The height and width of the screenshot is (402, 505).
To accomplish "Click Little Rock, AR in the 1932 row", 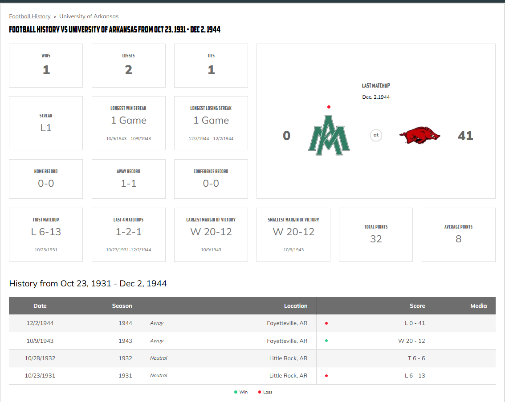I will 288,358.
